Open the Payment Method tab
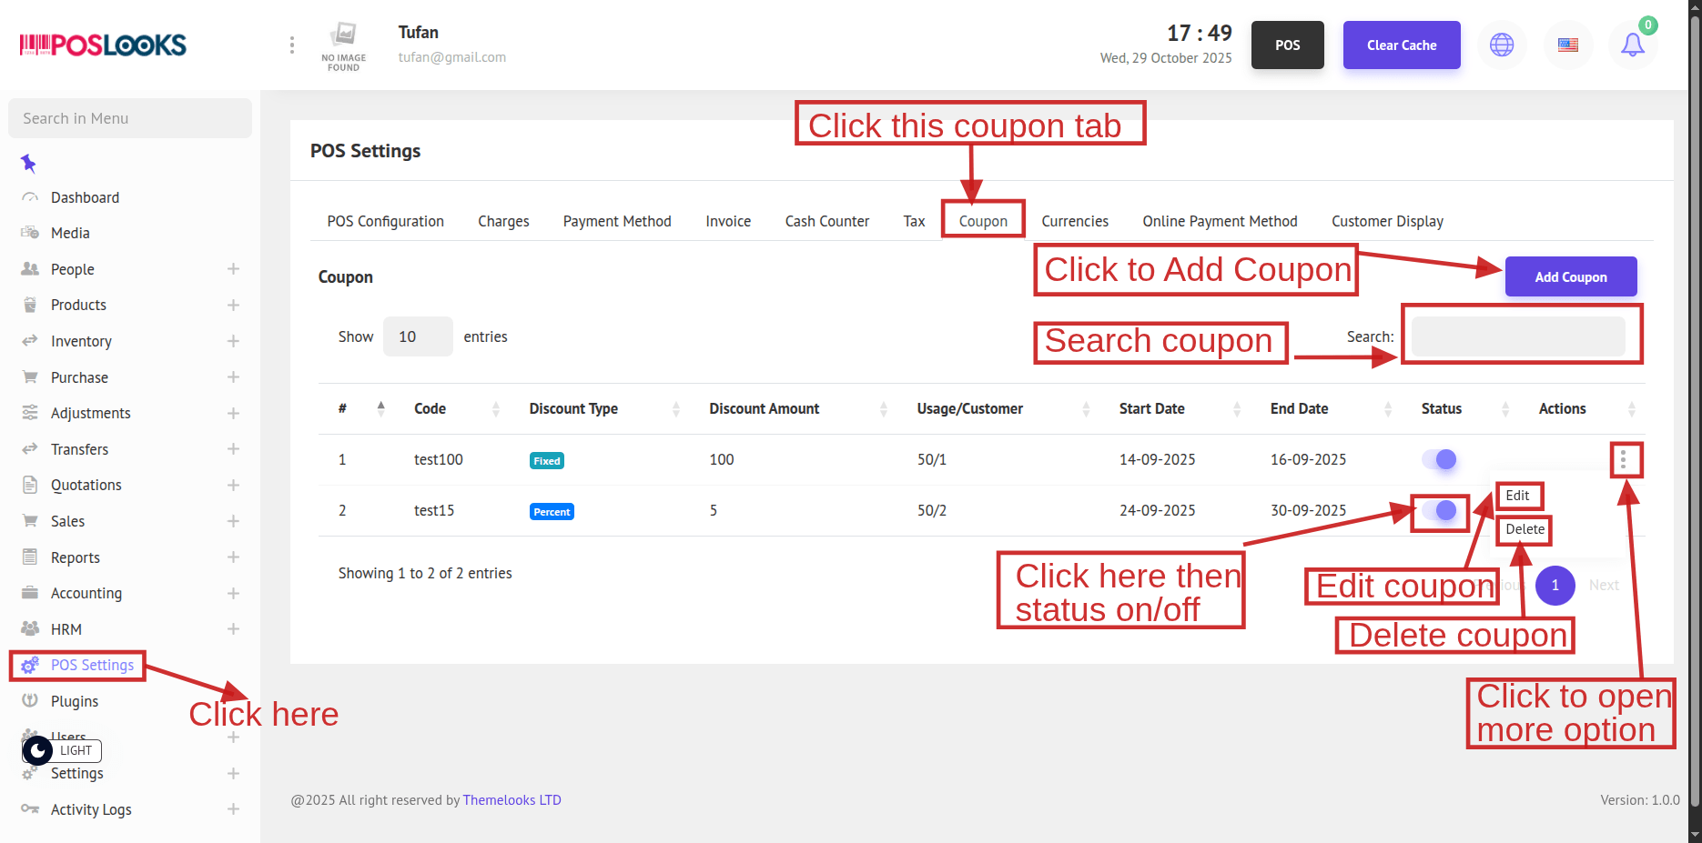The height and width of the screenshot is (843, 1702). 616,221
